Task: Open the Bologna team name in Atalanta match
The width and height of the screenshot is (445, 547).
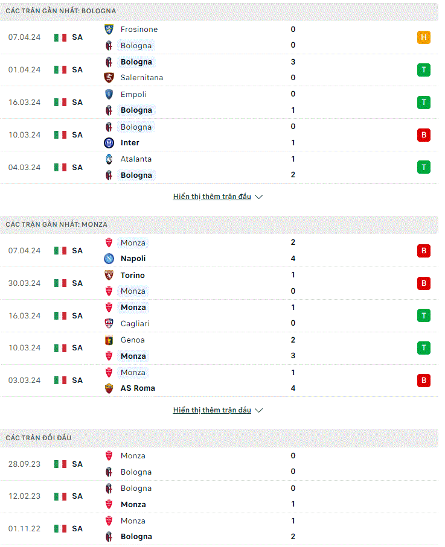Action: 136,175
